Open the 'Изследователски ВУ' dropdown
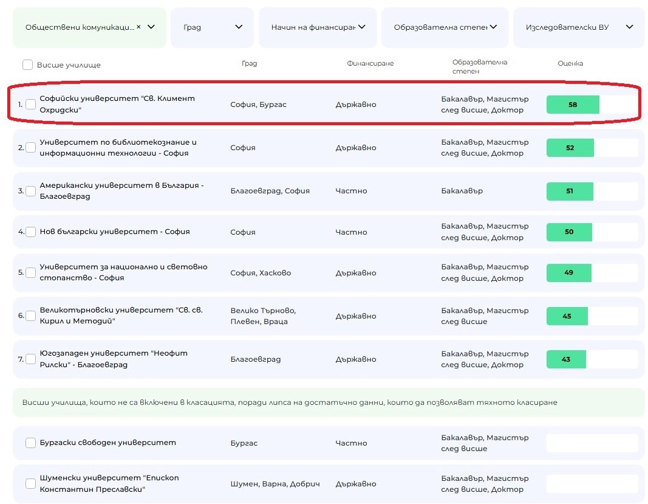 (629, 27)
